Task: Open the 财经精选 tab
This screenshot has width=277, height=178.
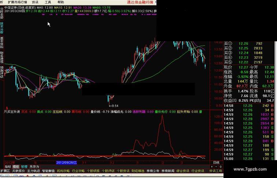Action: (x=138, y=171)
